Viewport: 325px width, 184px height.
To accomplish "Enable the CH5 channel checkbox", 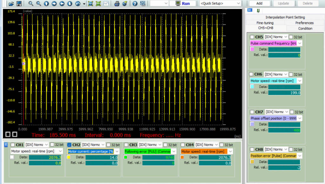I will (252, 37).
